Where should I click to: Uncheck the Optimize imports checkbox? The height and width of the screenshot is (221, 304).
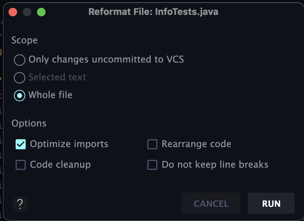point(21,144)
